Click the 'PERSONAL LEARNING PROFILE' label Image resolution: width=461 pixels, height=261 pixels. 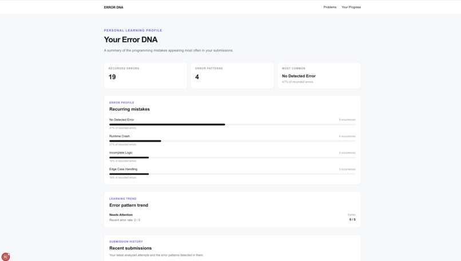[x=133, y=30]
